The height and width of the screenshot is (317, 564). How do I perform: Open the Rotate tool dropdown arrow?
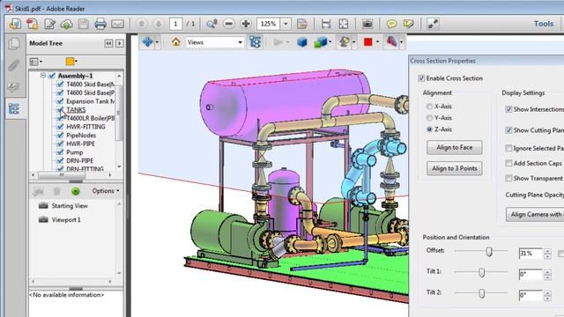tap(157, 42)
